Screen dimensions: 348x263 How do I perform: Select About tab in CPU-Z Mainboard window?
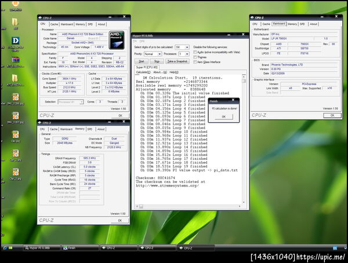313,24
